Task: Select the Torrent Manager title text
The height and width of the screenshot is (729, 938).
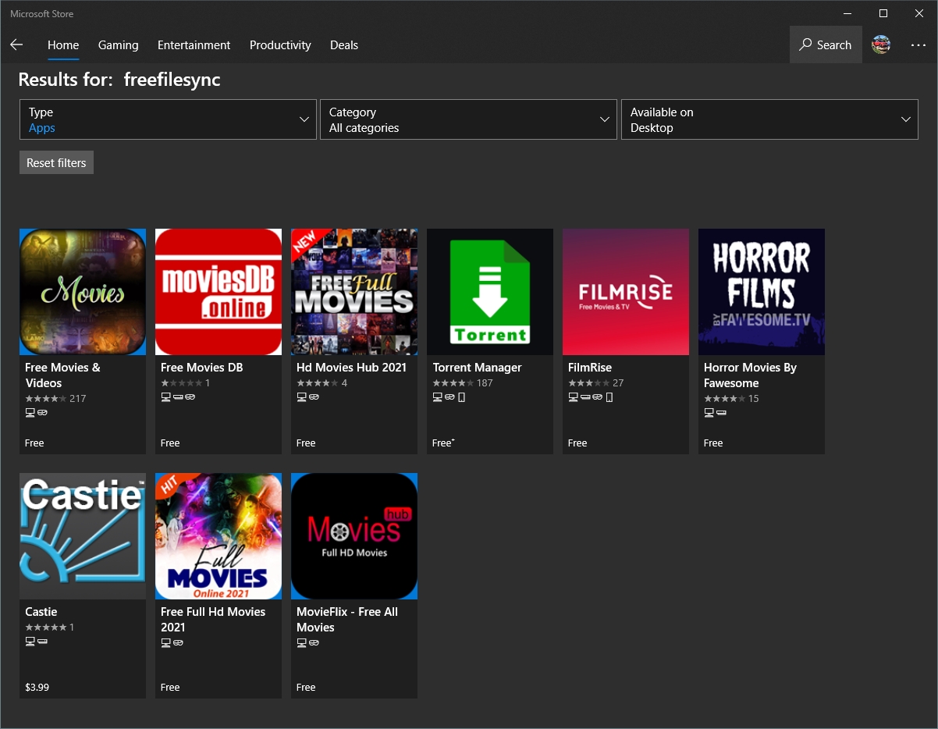Action: click(x=477, y=368)
